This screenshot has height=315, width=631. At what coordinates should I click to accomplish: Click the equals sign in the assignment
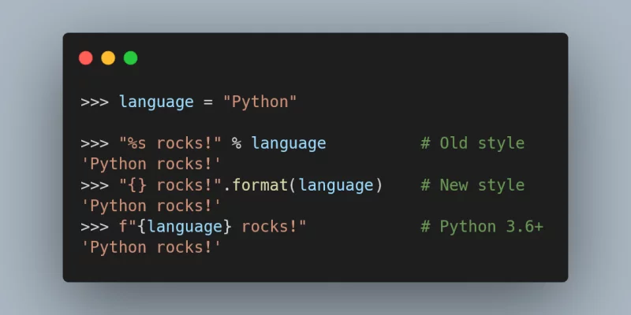208,102
